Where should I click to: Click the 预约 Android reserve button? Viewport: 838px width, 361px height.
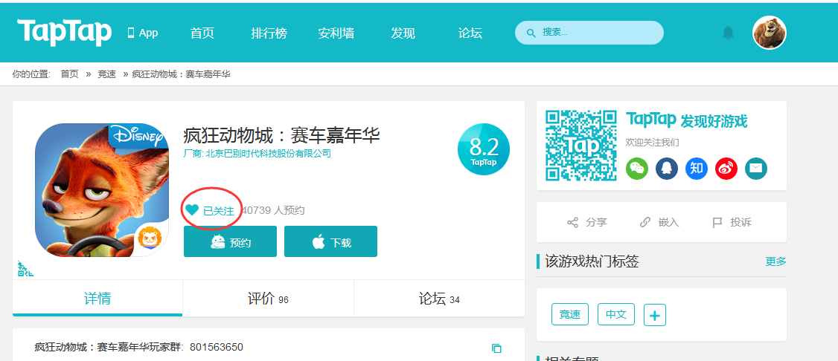click(x=231, y=241)
